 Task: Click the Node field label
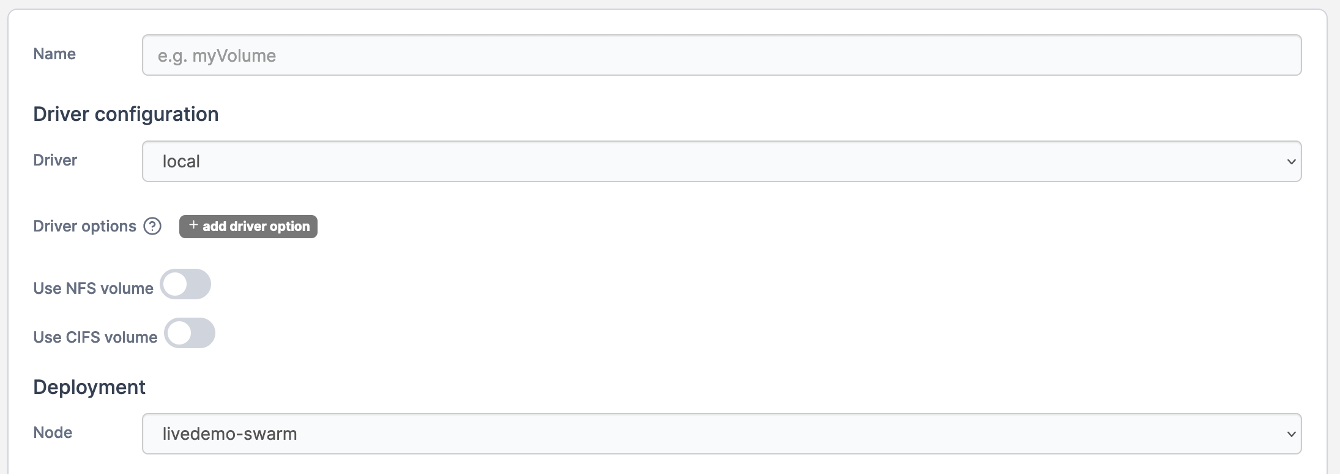[x=53, y=433]
